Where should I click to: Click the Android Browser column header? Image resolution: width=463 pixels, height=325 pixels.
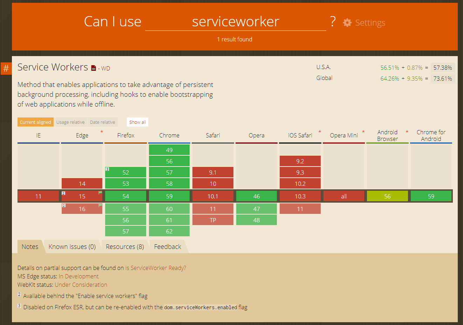[387, 135]
